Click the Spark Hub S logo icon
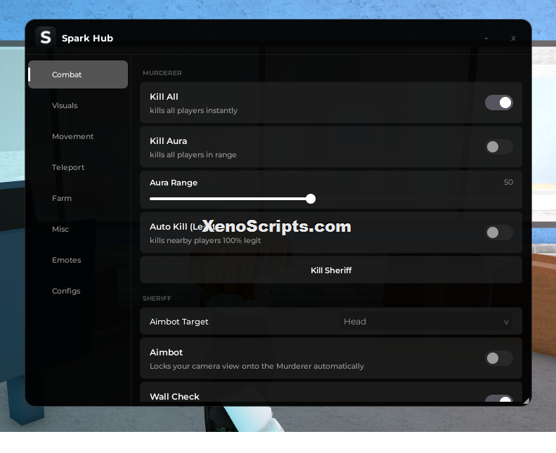Image resolution: width=556 pixels, height=453 pixels. coord(46,37)
